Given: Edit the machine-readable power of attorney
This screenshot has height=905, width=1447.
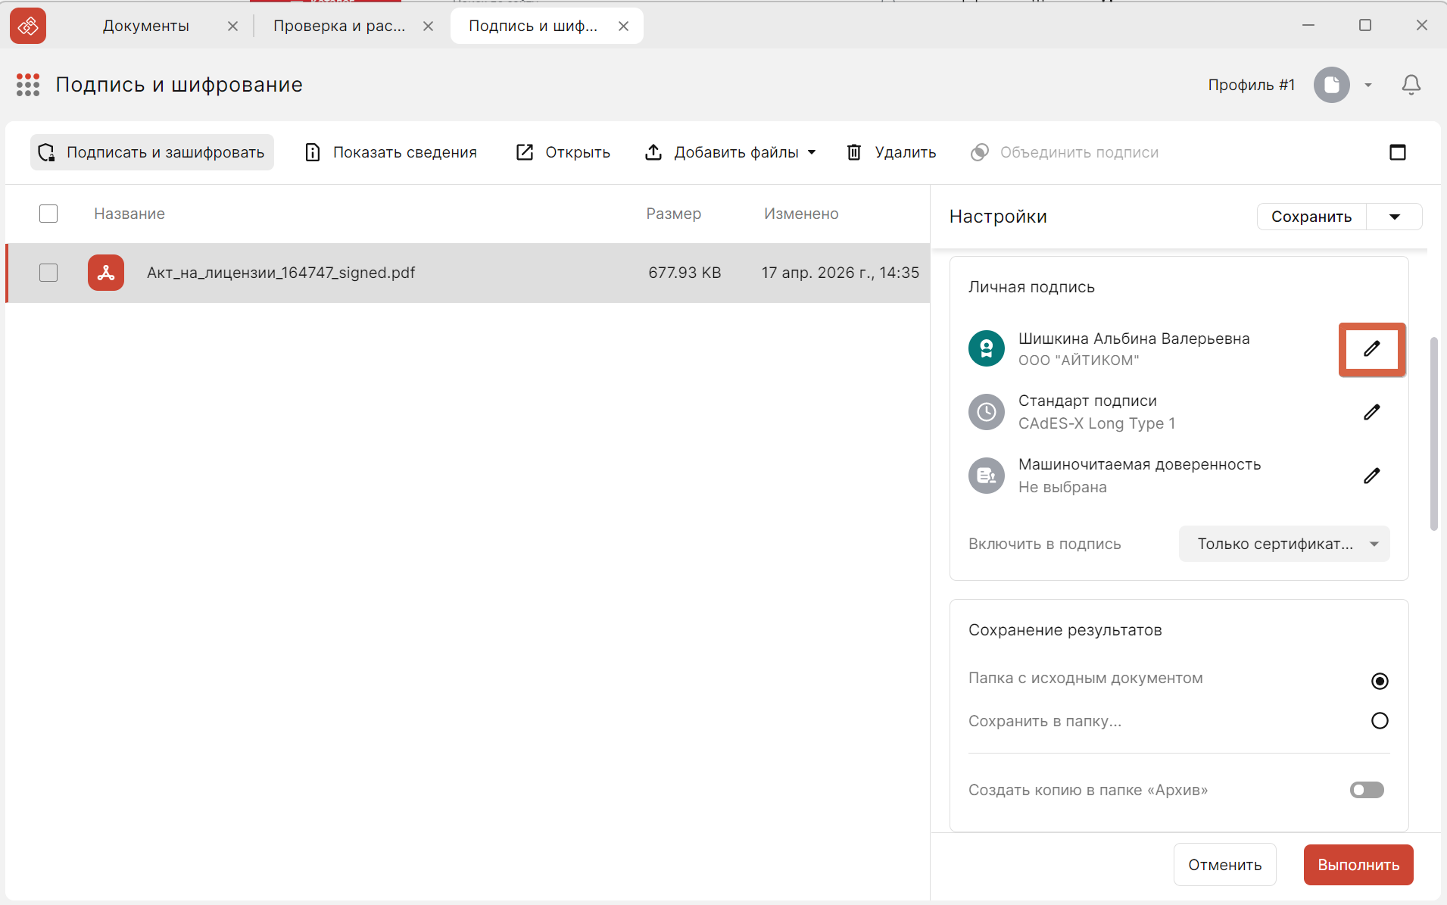Looking at the screenshot, I should 1372,476.
